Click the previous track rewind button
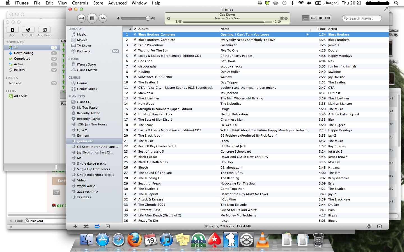The width and height of the screenshot is (404, 252). click(81, 18)
